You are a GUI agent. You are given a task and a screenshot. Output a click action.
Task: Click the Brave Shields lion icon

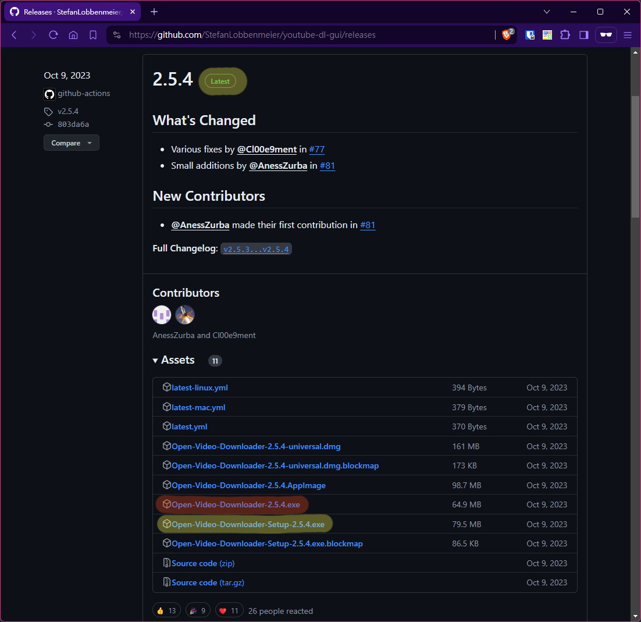click(507, 35)
